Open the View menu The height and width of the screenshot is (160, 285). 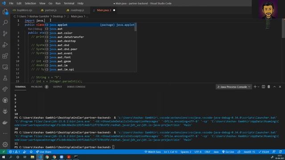click(42, 3)
